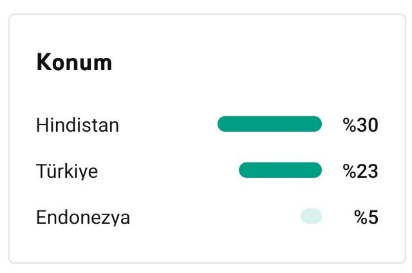Click the gap between Türkiye label and bar
The image size is (412, 273).
click(x=168, y=171)
